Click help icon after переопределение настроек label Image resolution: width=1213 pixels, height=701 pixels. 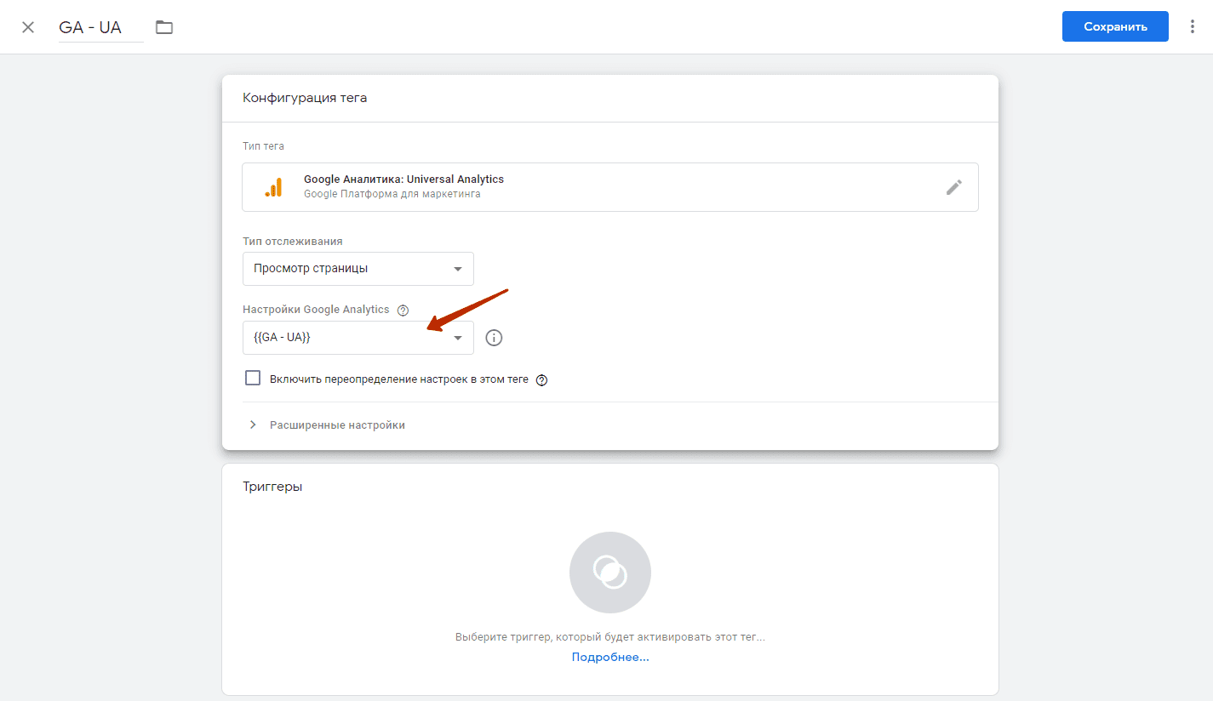tap(541, 380)
